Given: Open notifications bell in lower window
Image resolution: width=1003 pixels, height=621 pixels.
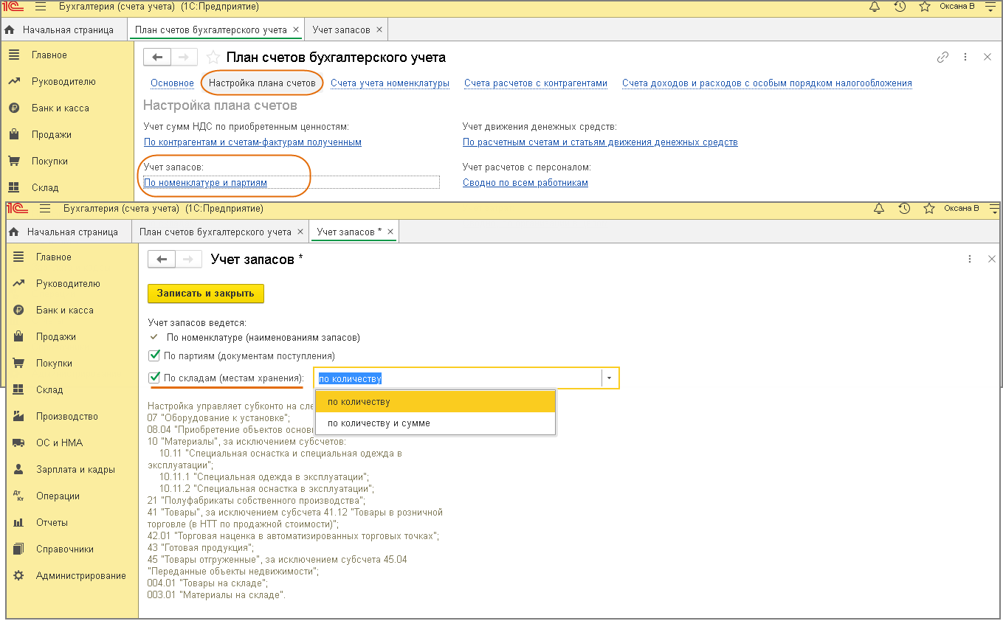Looking at the screenshot, I should pyautogui.click(x=879, y=209).
